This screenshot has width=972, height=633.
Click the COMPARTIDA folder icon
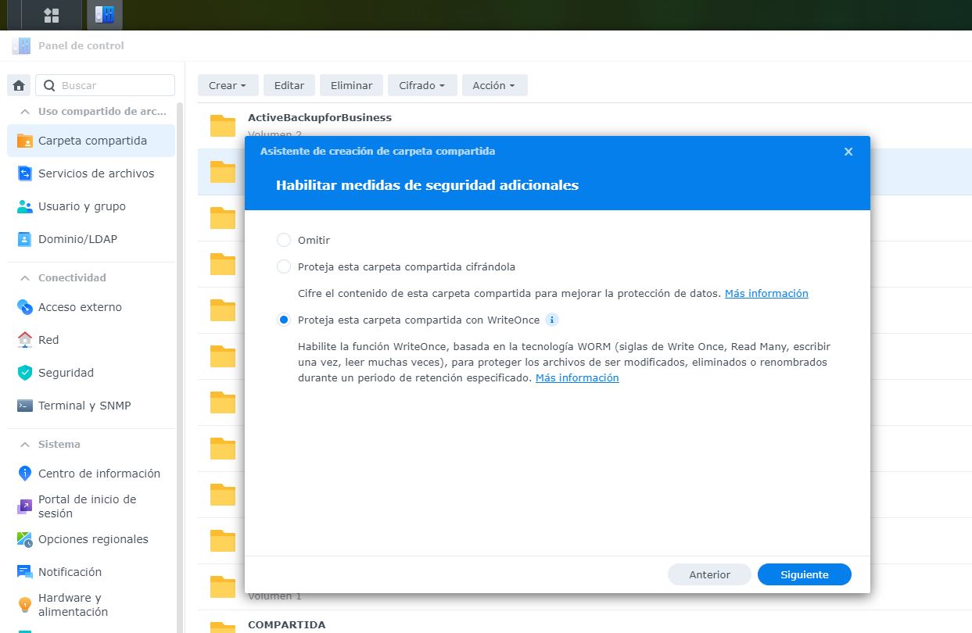[223, 628]
